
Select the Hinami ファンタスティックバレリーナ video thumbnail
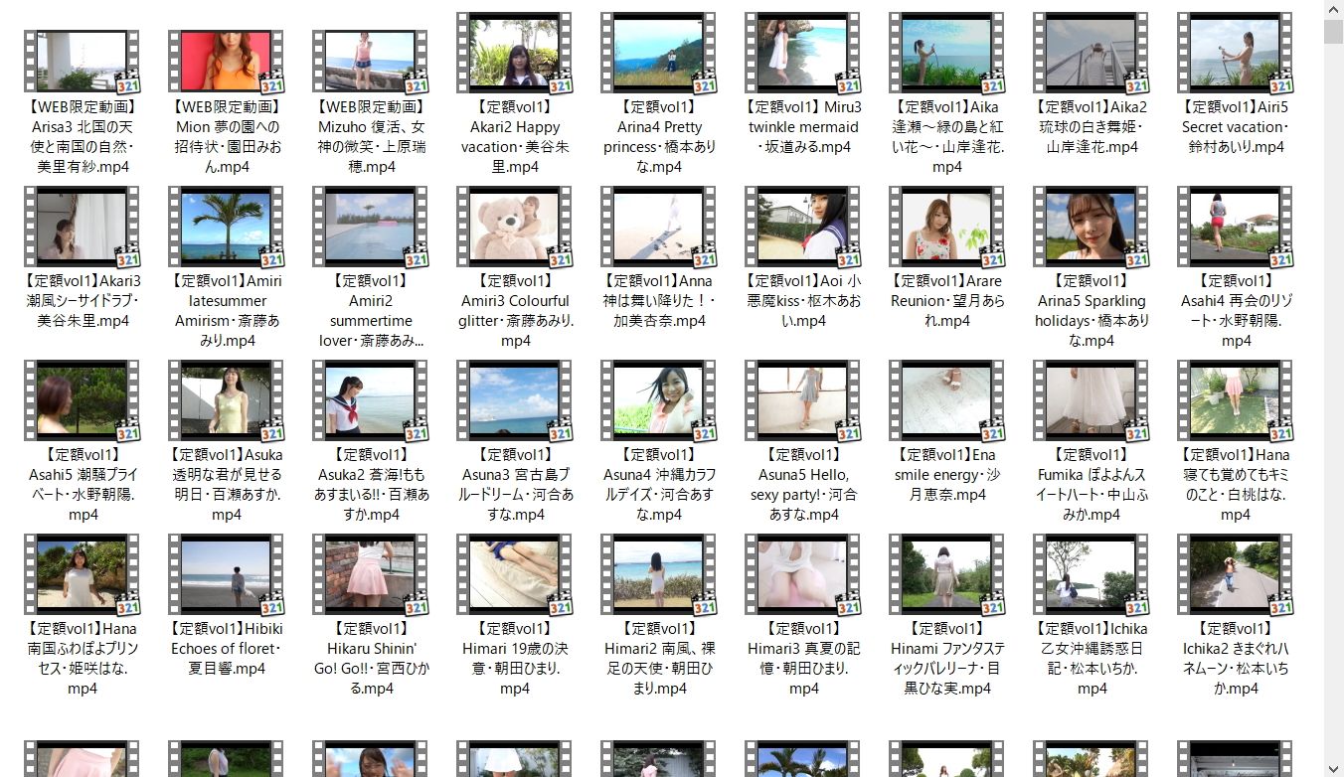(x=946, y=574)
